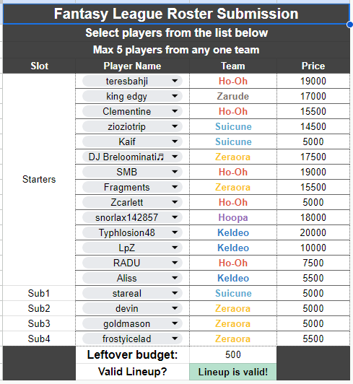
Task: Open the Kaif dropdown chip
Action: click(132, 141)
